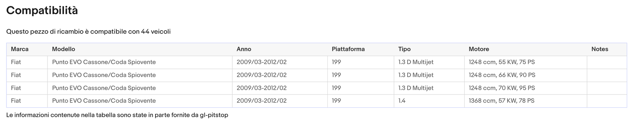This screenshot has height=122, width=634.
Task: Click the Motore column header
Action: pyautogui.click(x=479, y=49)
